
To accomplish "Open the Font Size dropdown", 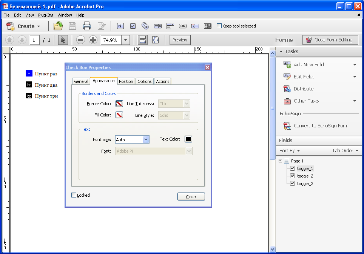I will 146,139.
